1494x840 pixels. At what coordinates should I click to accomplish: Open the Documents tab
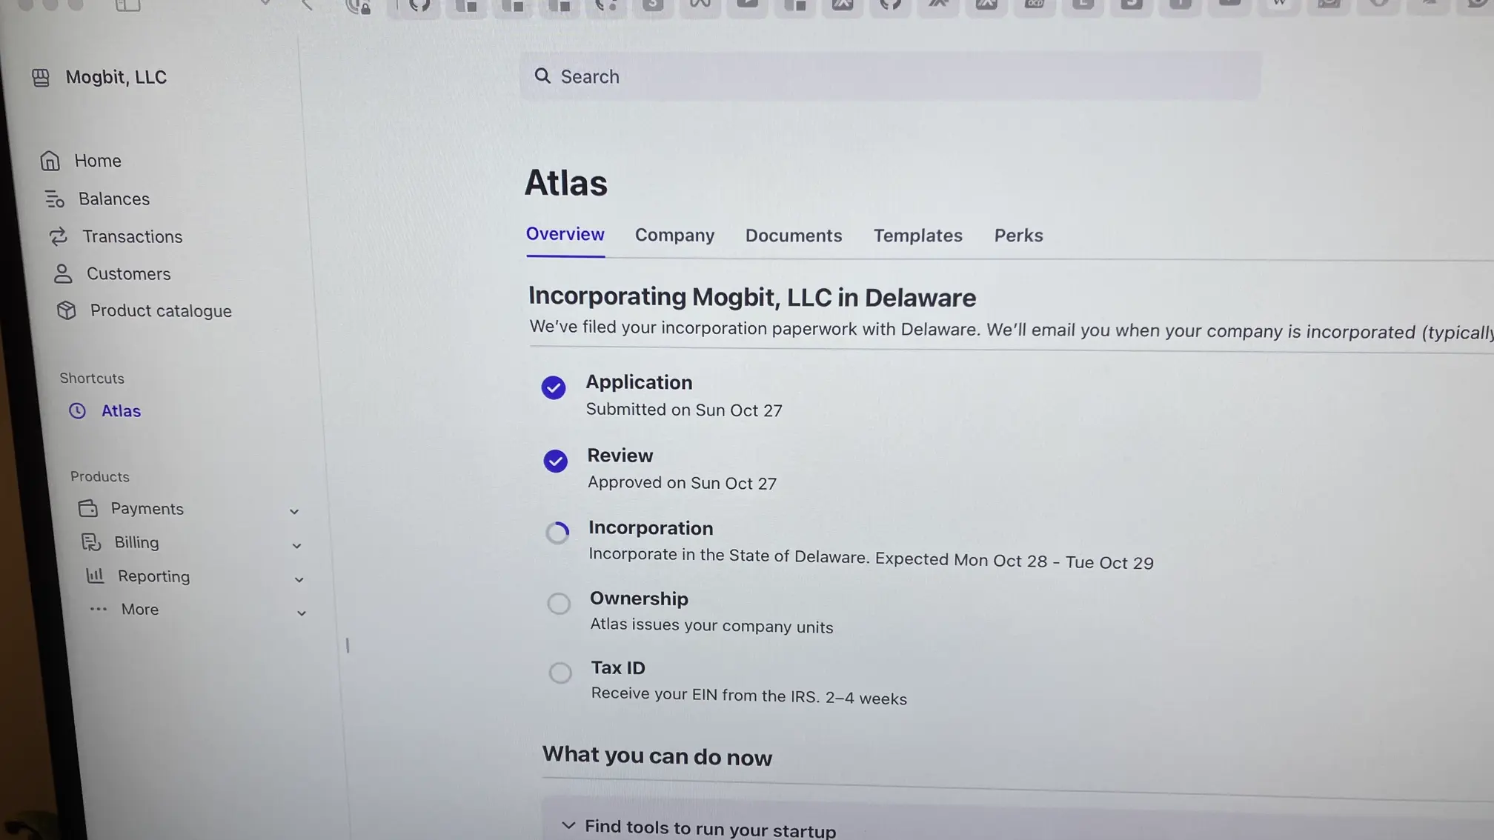pos(793,235)
